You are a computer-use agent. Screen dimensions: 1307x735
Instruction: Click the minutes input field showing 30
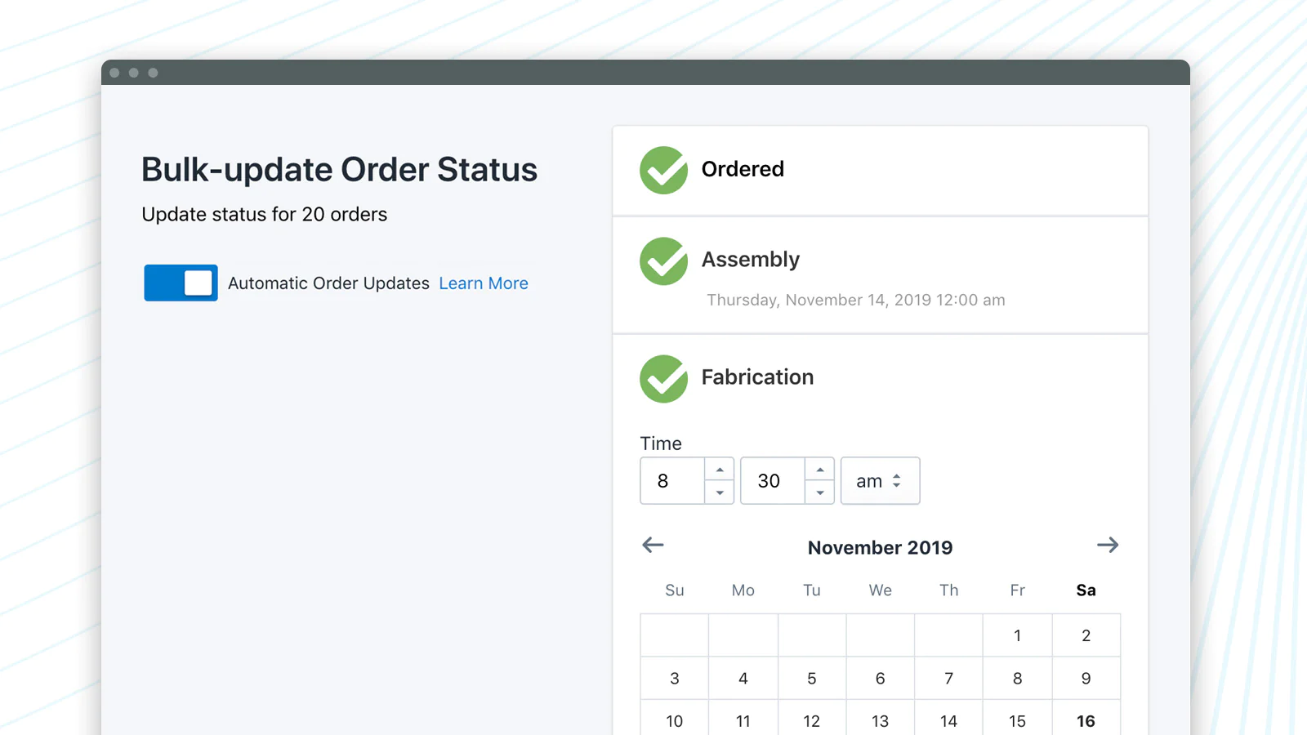[x=772, y=481]
